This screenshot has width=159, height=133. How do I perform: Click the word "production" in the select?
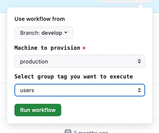point(34,61)
